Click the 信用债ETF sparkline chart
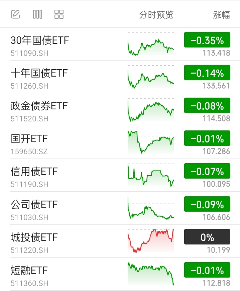 point(151,175)
